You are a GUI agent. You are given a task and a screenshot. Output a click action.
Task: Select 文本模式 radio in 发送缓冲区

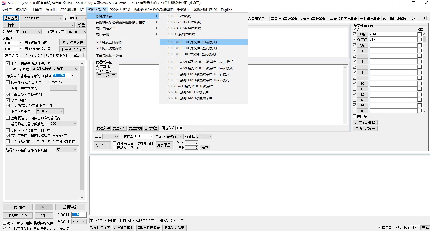pos(97,67)
